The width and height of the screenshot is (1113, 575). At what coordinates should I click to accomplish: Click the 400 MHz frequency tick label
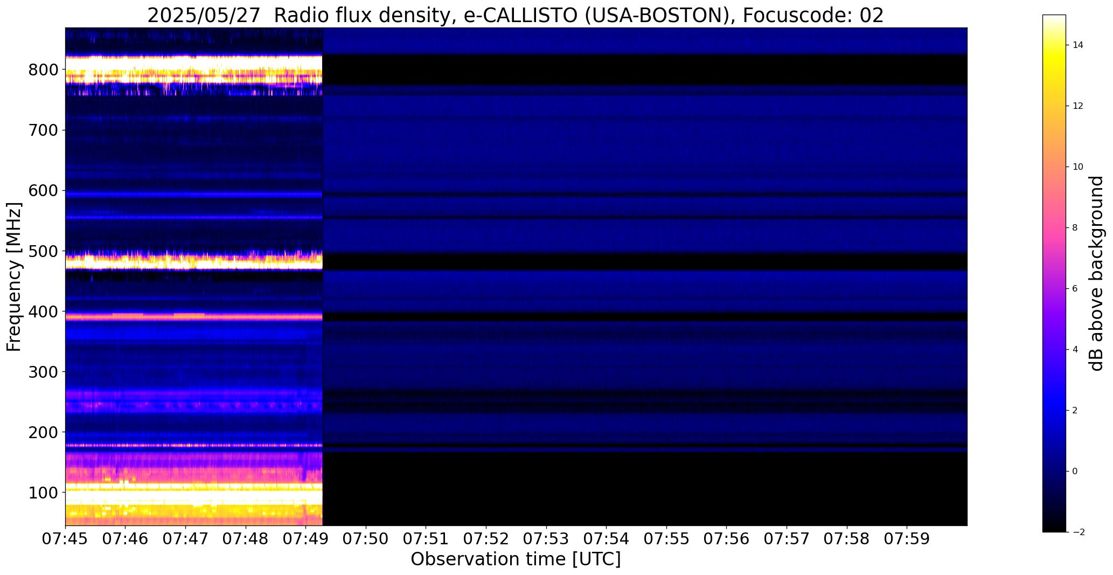pos(43,311)
